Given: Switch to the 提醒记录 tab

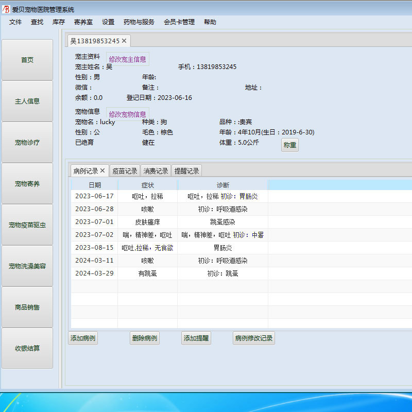Looking at the screenshot, I should pyautogui.click(x=186, y=171).
